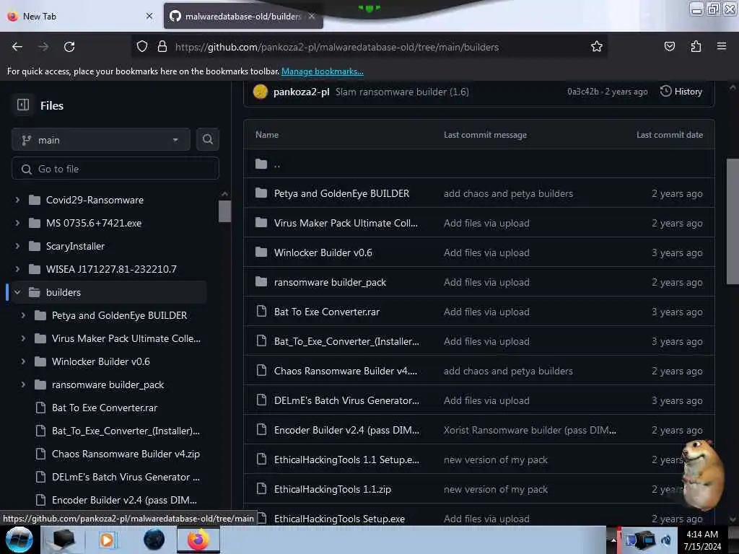Switch to the New Tab tab
The image size is (739, 554).
pos(80,16)
